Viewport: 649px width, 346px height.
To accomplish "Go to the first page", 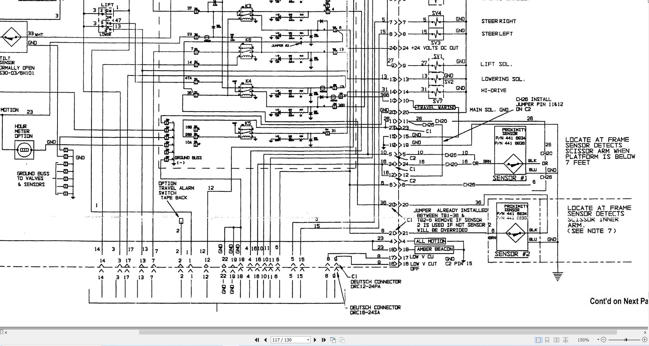I will tap(257, 340).
